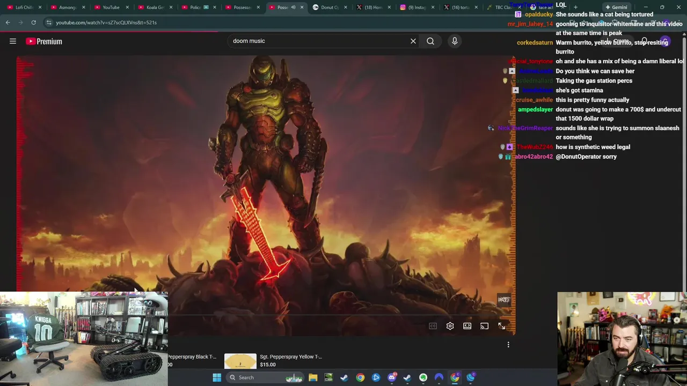This screenshot has height=386, width=687.
Task: Open the YouTube hamburger guide menu
Action: [13, 41]
